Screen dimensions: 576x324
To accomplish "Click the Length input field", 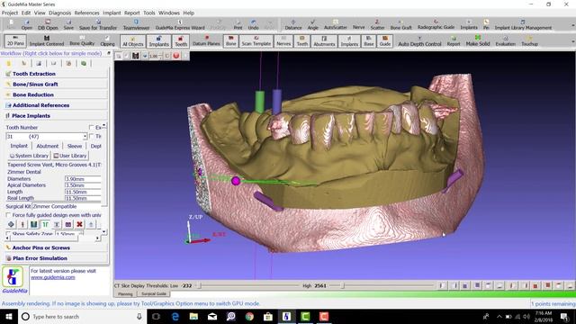I will pos(83,192).
